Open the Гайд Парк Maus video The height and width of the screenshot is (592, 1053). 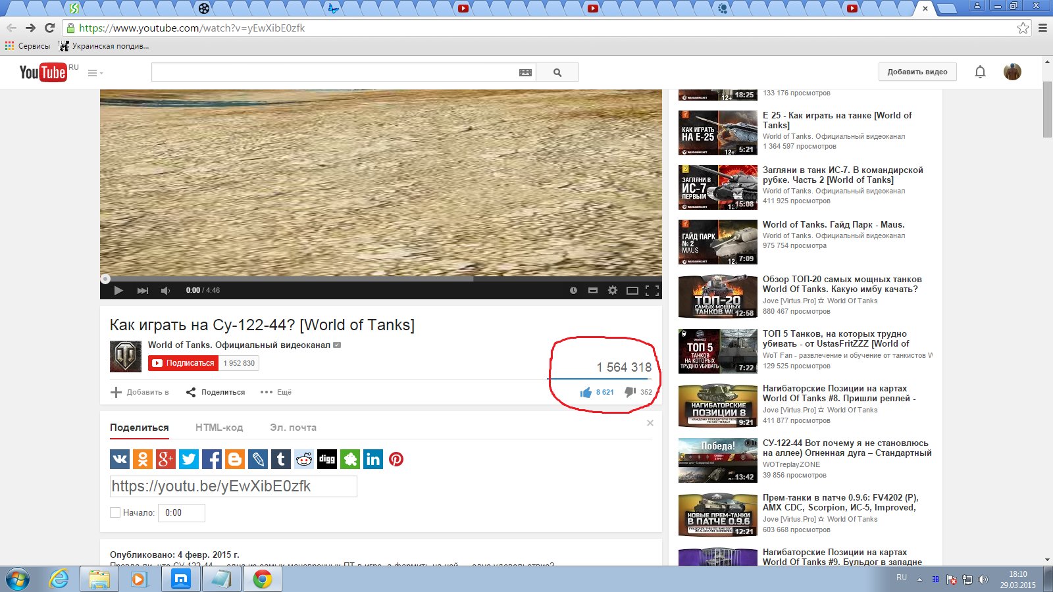click(x=834, y=224)
